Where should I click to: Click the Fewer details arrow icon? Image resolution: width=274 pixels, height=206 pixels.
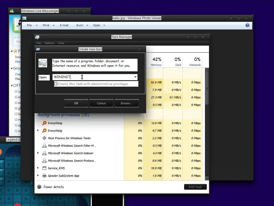point(39,187)
